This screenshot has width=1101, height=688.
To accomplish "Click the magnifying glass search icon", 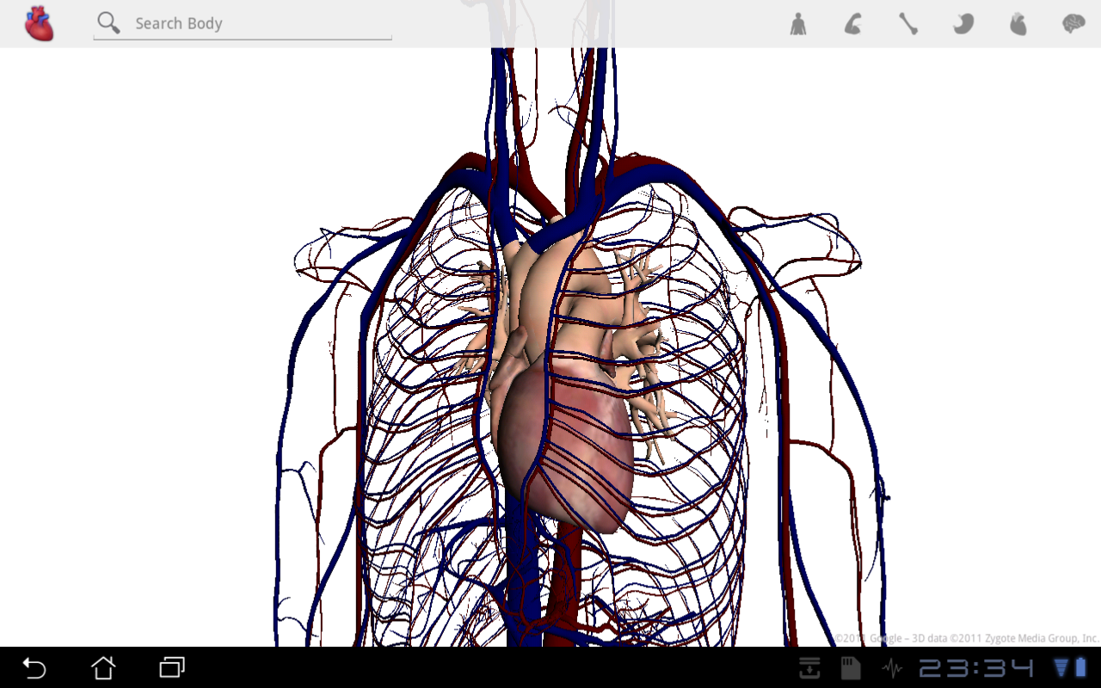I will point(108,23).
